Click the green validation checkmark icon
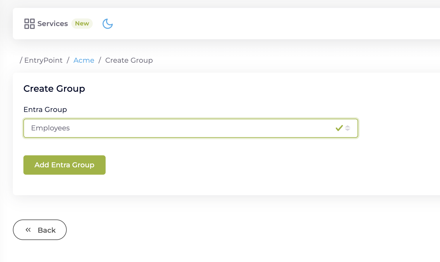 (339, 128)
